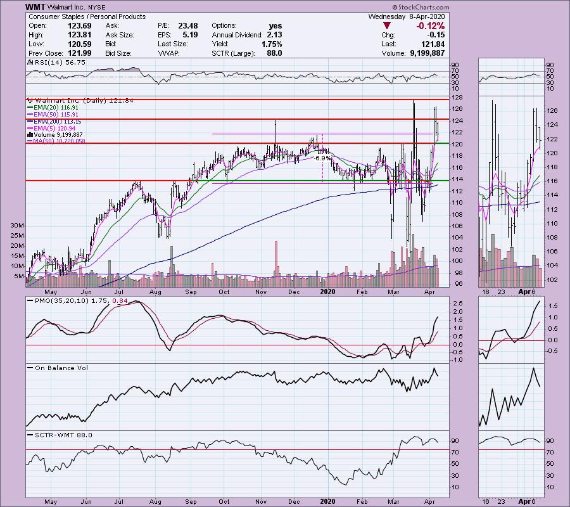This screenshot has width=570, height=507.
Task: Click the WMT ticker symbol in the title
Action: point(35,7)
